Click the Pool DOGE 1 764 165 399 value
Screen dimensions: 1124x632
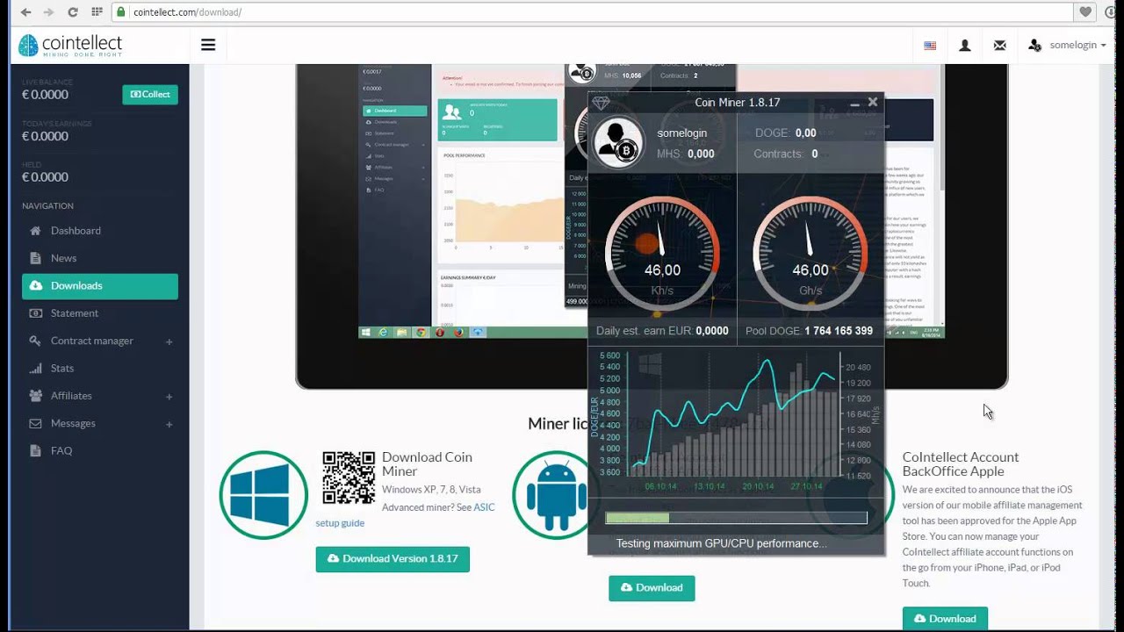[x=839, y=331]
